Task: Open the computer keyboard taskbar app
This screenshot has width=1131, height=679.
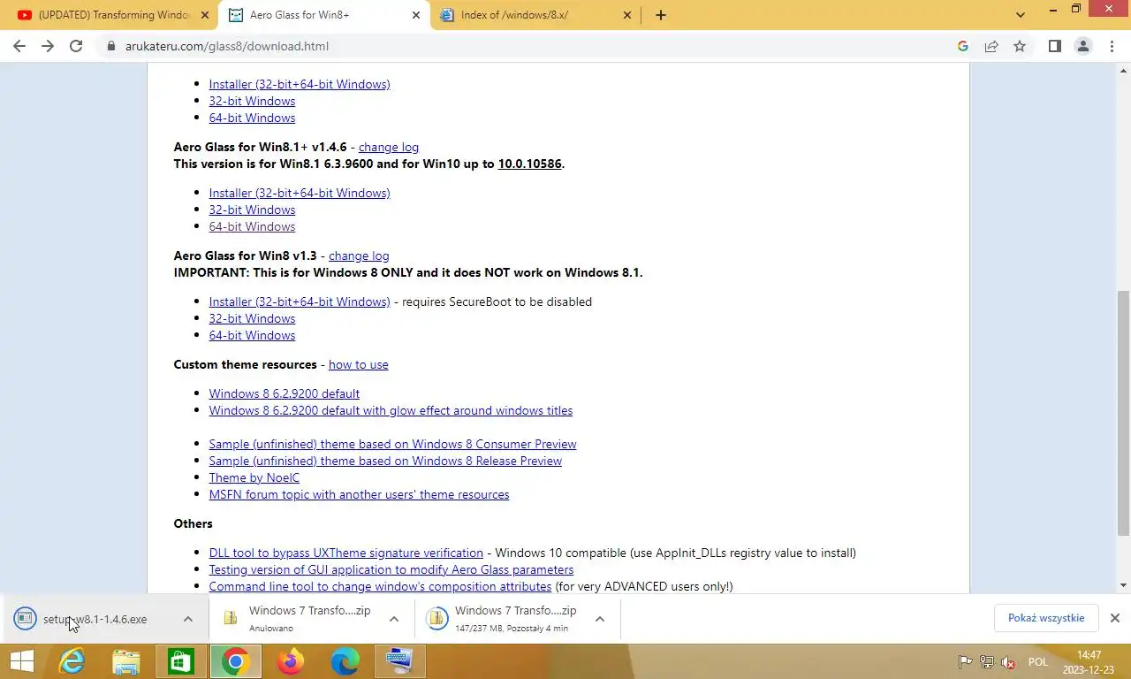Action: point(400,661)
